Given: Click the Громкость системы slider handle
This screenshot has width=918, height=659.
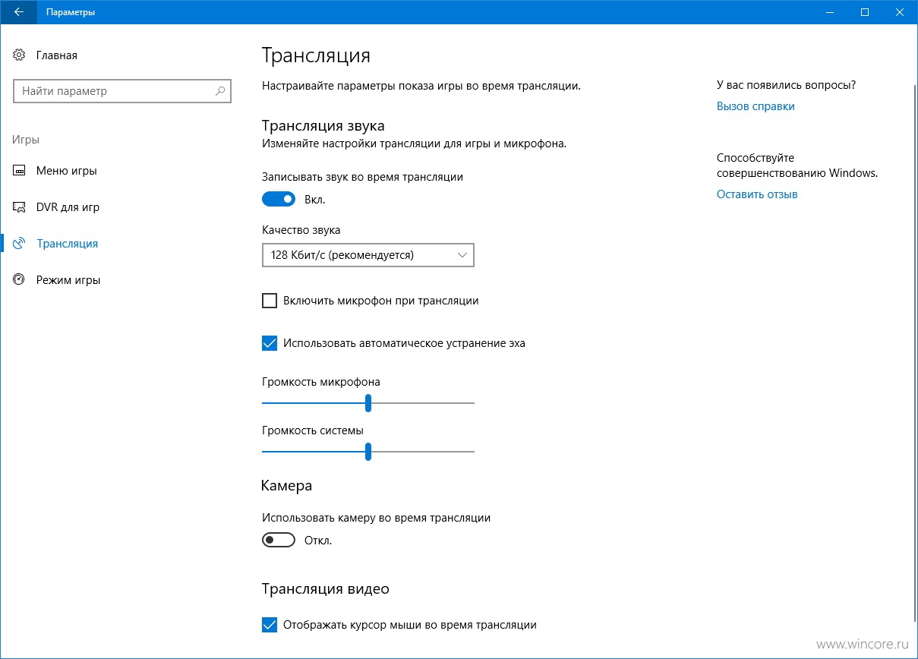Looking at the screenshot, I should (x=368, y=452).
